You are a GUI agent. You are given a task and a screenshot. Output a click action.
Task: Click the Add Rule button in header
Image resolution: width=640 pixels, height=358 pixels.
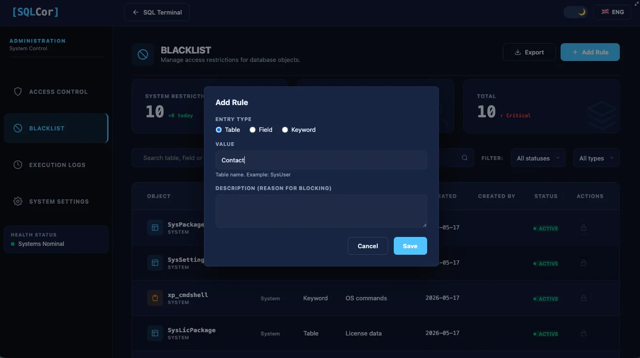(590, 52)
